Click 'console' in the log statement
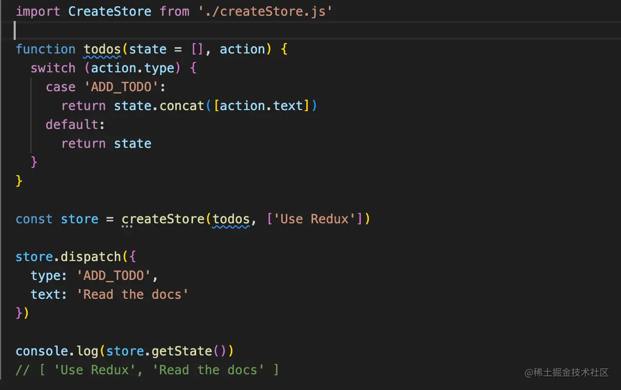The height and width of the screenshot is (390, 621). (x=42, y=351)
